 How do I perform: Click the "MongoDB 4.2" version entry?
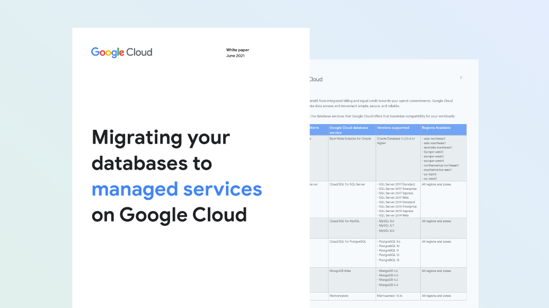tap(387, 280)
